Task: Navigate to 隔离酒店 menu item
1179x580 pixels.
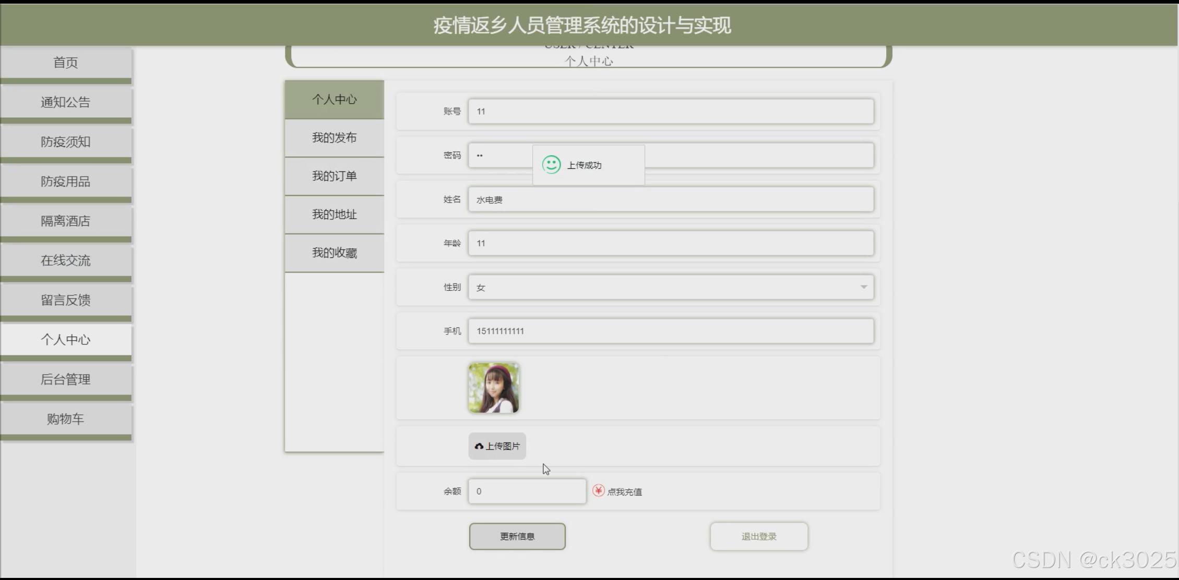Action: (66, 221)
